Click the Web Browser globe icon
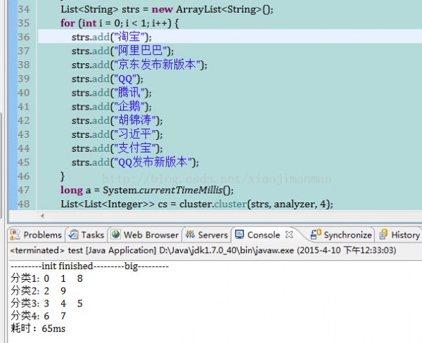Image resolution: width=422 pixels, height=343 pixels. coord(116,234)
